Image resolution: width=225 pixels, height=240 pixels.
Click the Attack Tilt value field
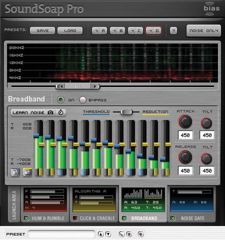tap(207, 135)
